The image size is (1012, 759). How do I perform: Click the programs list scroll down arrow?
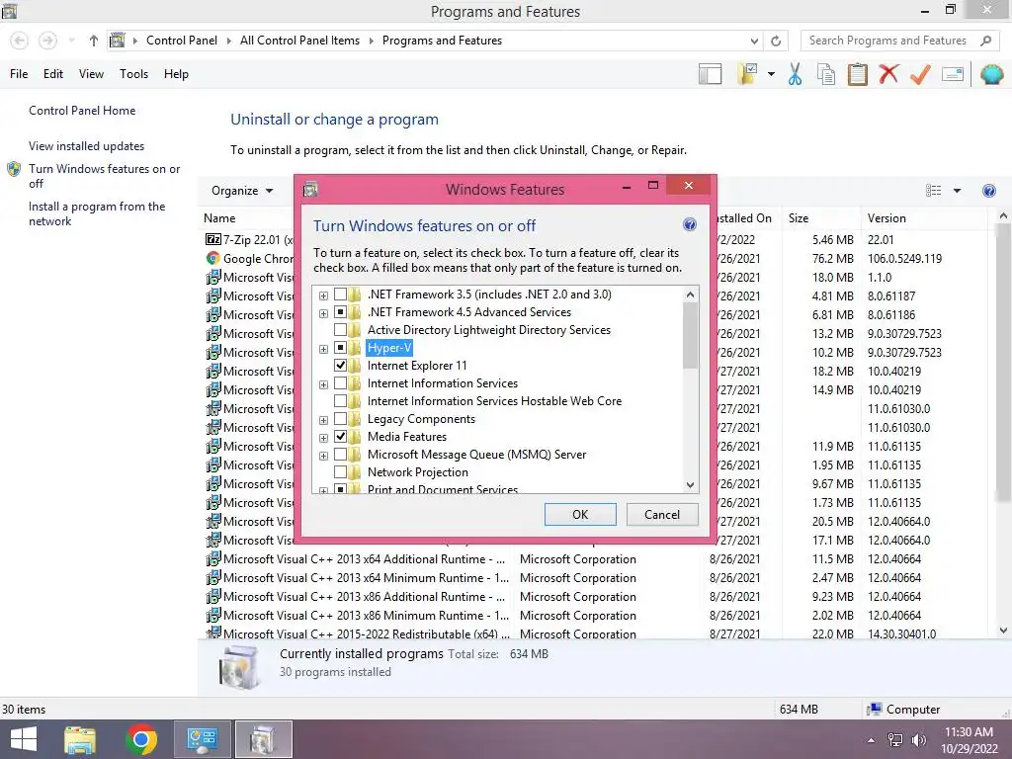coord(1003,631)
